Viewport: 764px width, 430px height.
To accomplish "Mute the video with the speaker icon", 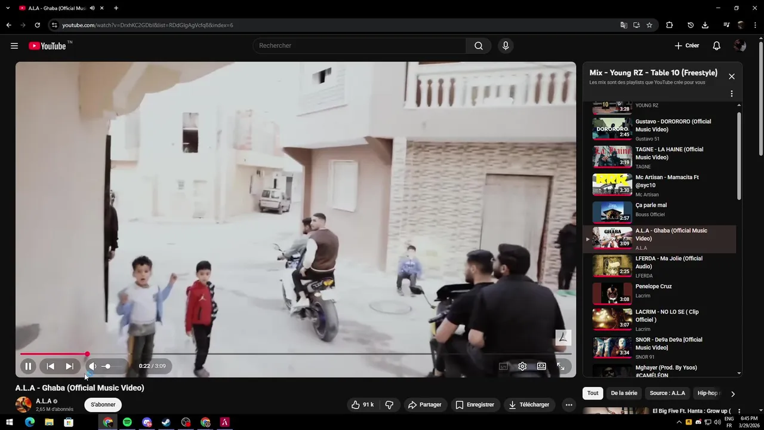I will (93, 366).
